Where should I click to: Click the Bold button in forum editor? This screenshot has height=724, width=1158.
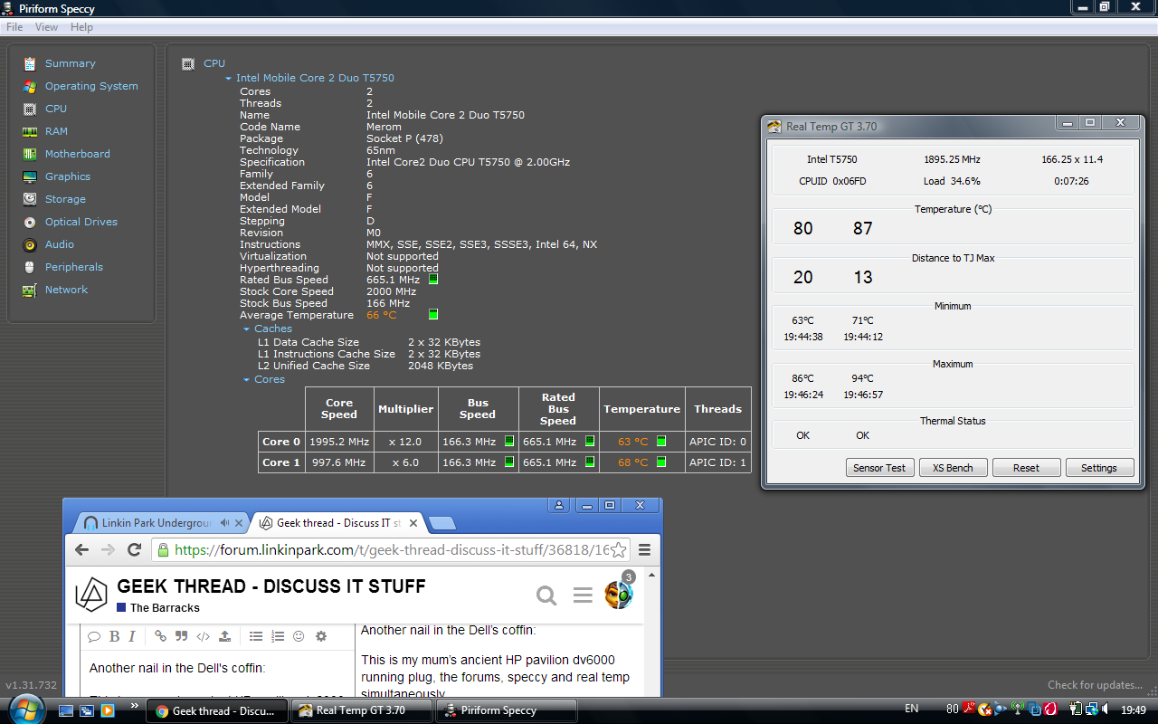[115, 636]
